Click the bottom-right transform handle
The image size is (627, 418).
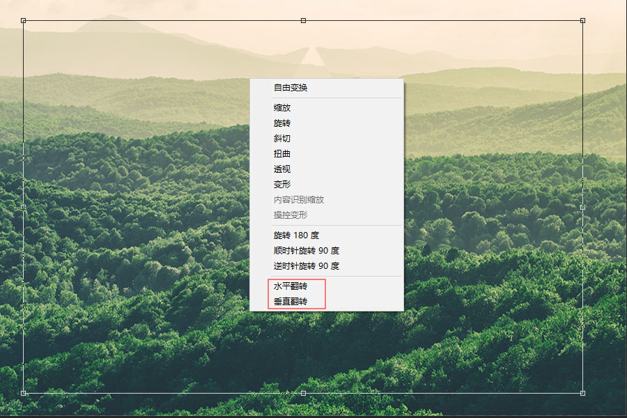tap(582, 393)
